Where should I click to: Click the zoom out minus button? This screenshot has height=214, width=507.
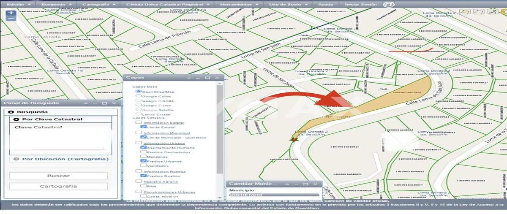coord(11,19)
